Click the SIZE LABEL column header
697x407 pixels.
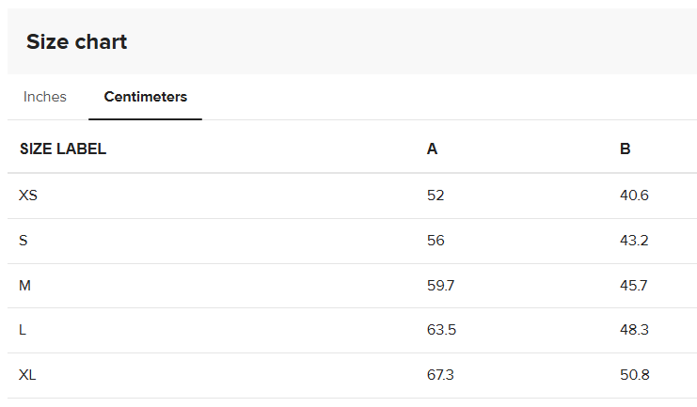(x=63, y=149)
